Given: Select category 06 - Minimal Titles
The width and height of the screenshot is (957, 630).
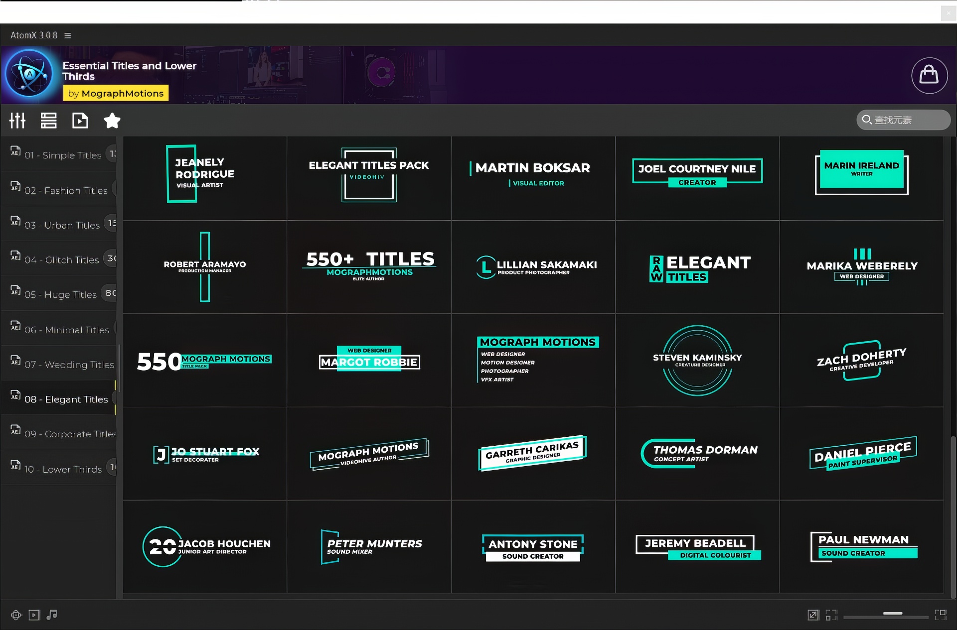Looking at the screenshot, I should point(59,329).
